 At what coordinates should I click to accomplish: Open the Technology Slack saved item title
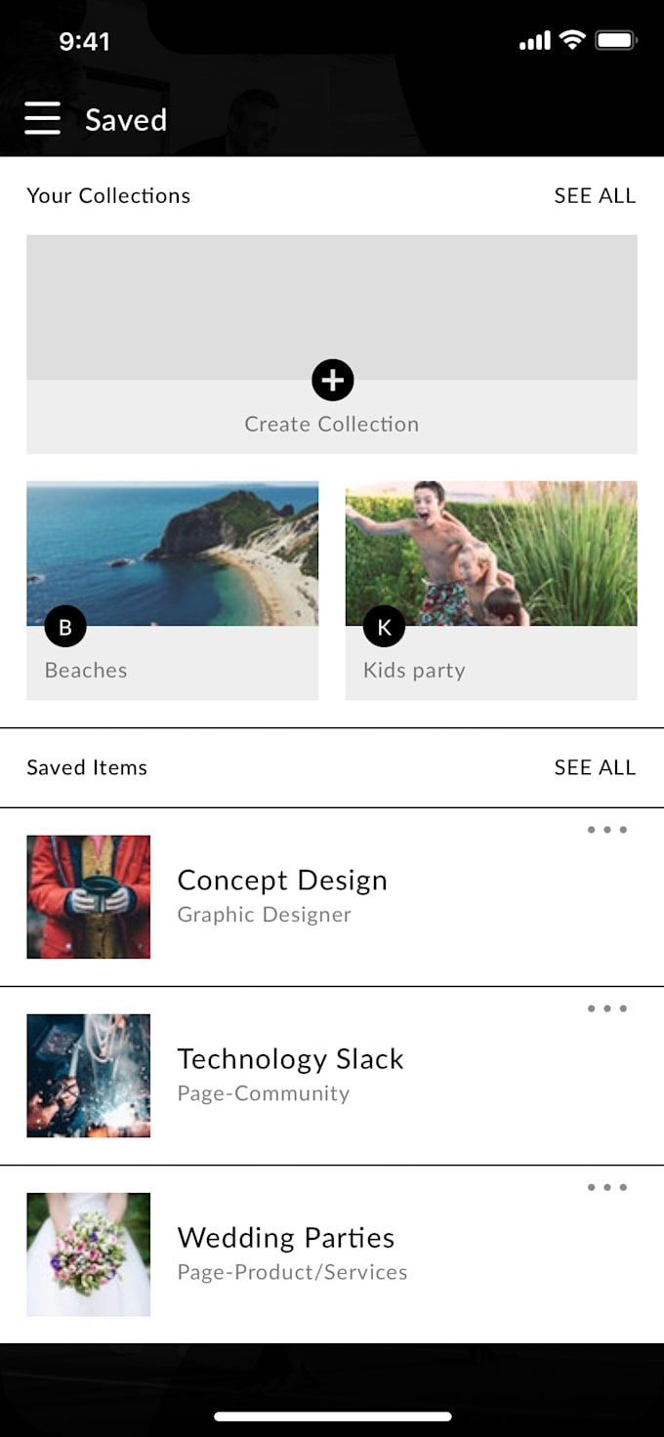tap(290, 1059)
